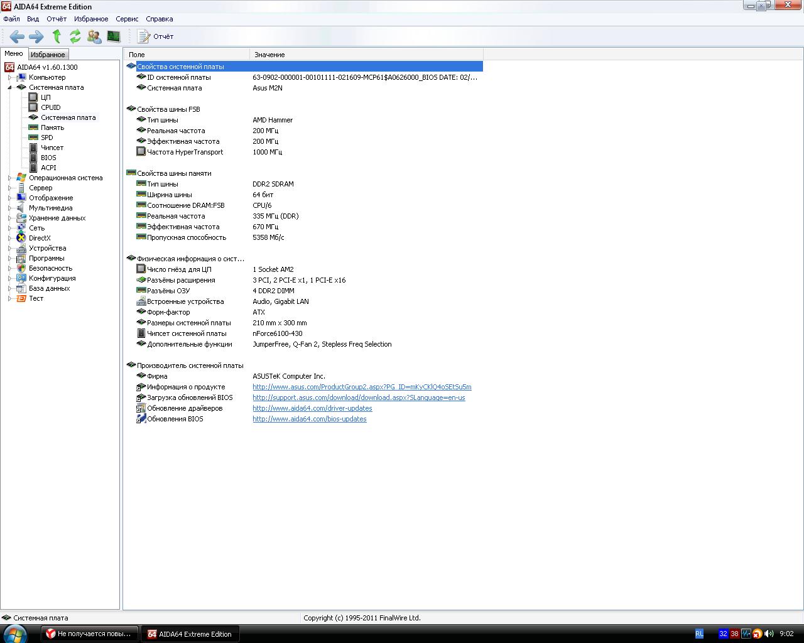Expand the Сеть tree node
The image size is (804, 643).
(9, 228)
